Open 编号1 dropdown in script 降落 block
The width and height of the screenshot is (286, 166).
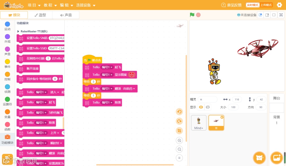[x=107, y=103]
